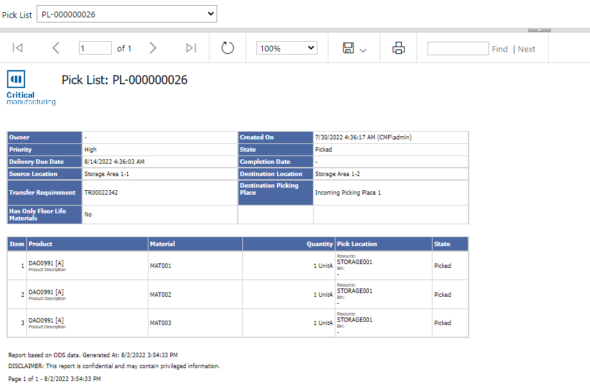
Task: Go to the first report page
Action: [18, 48]
